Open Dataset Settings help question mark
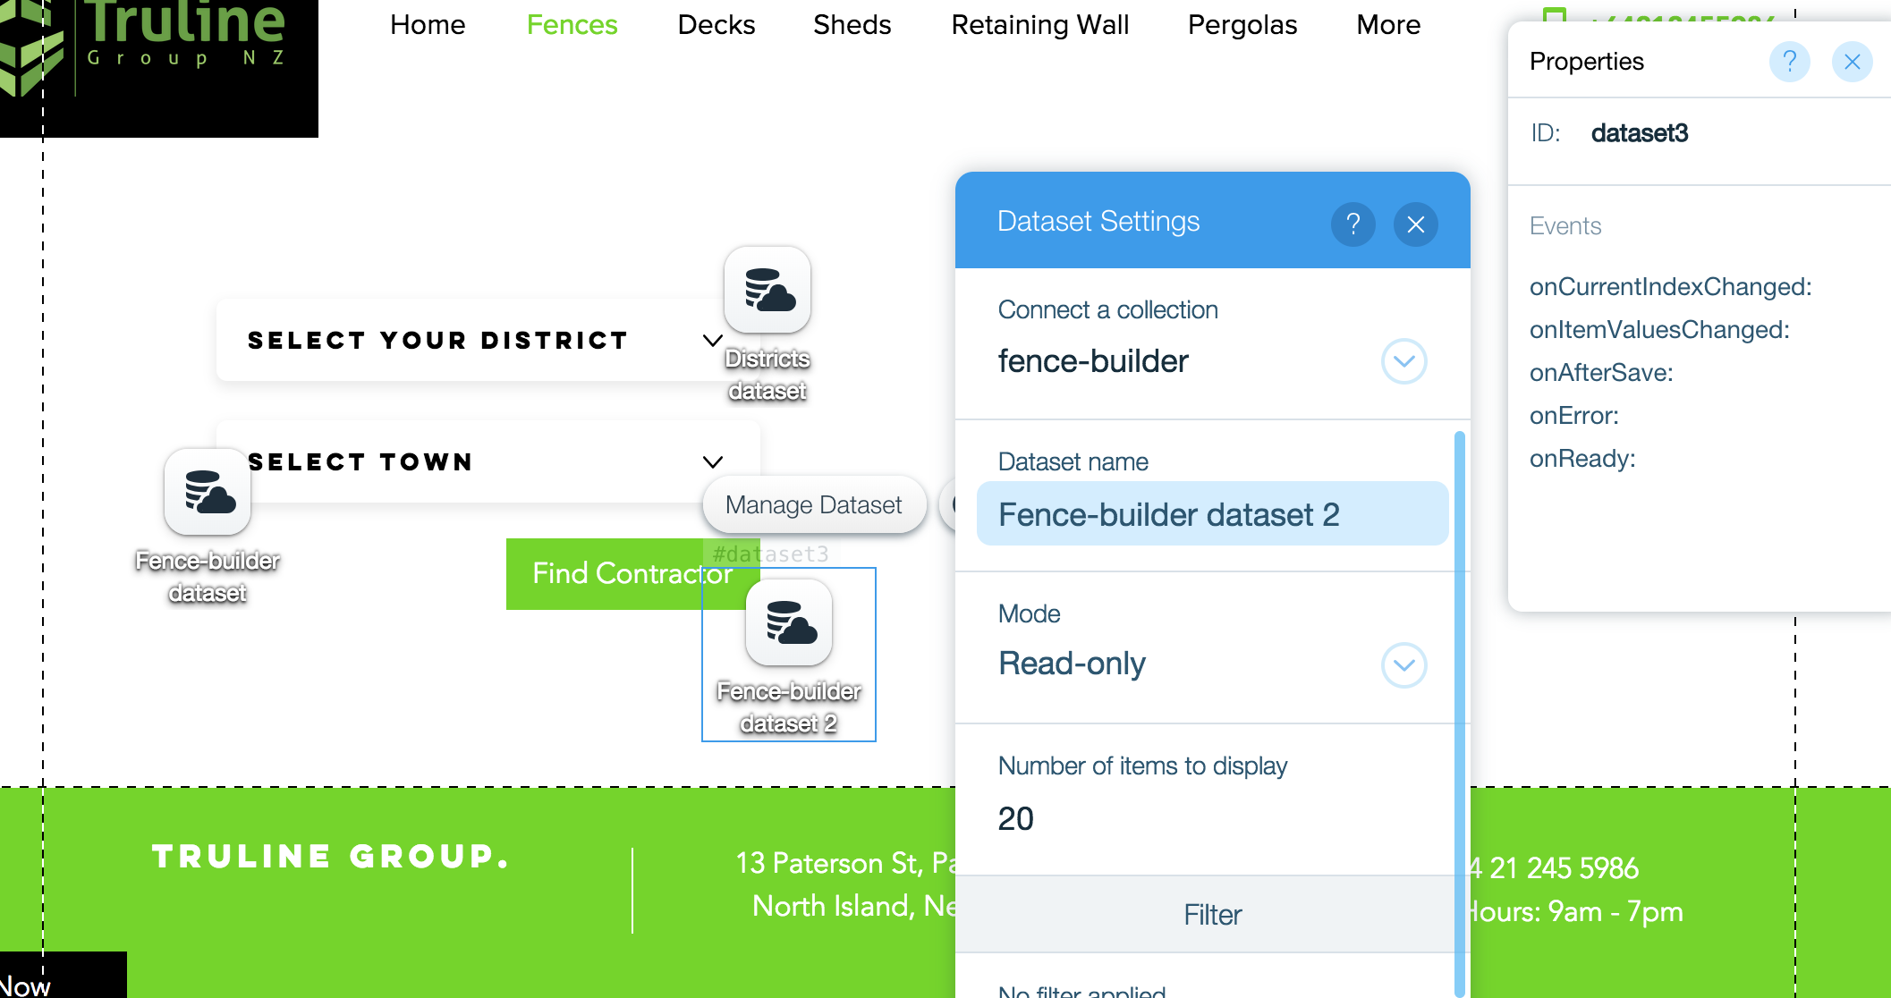The width and height of the screenshot is (1891, 998). click(1353, 224)
